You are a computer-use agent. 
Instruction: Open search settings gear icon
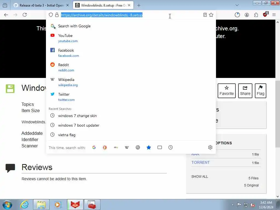point(210,147)
